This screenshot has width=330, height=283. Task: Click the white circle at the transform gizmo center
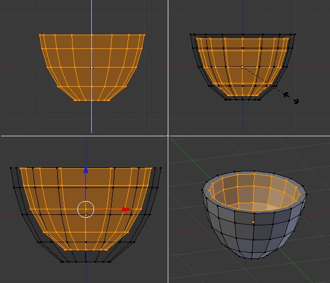(x=86, y=209)
